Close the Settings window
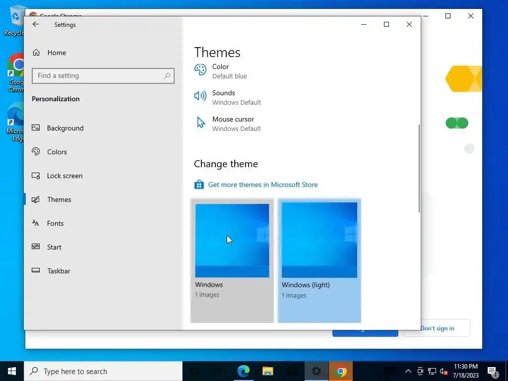Image resolution: width=508 pixels, height=381 pixels. pos(409,24)
